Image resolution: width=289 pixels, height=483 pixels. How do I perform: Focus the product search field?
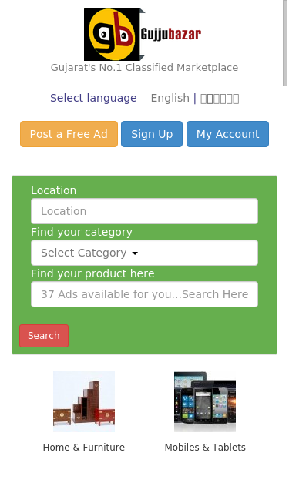tap(145, 294)
